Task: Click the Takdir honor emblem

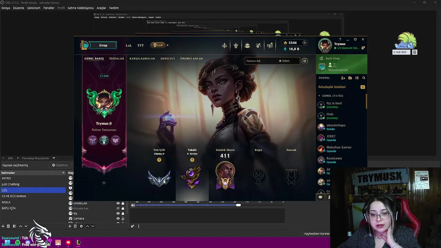Action: [x=192, y=177]
